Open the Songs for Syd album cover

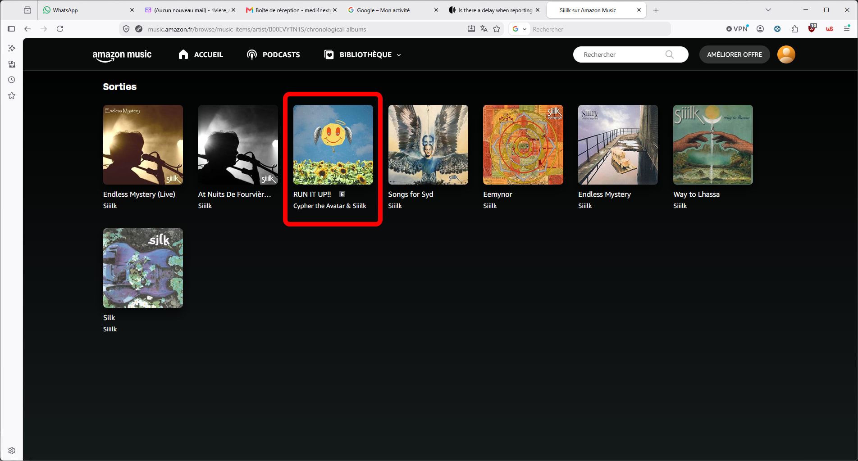428,145
